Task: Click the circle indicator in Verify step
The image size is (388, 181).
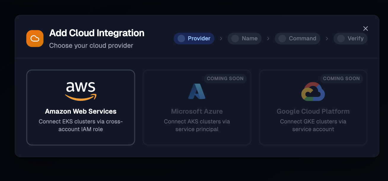Action: 341,39
